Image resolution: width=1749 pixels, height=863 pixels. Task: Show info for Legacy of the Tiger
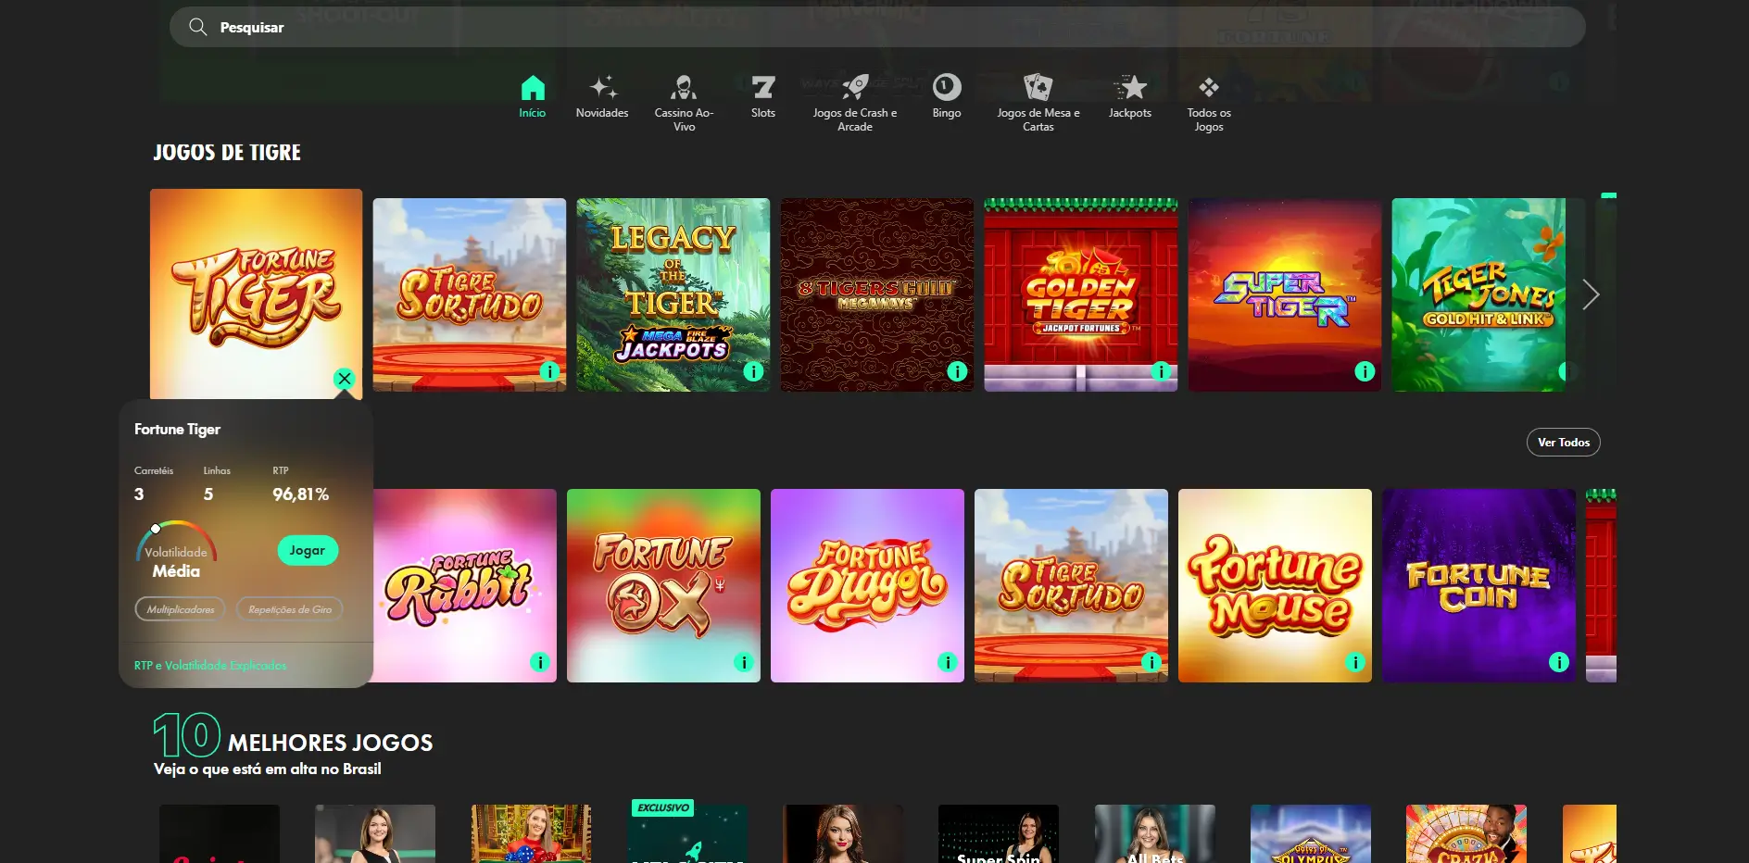click(753, 371)
